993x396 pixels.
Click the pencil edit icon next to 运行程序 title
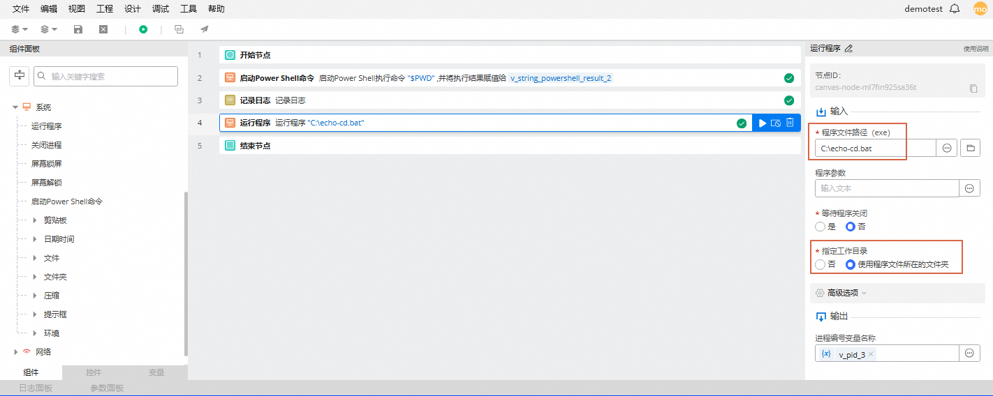pyautogui.click(x=848, y=49)
